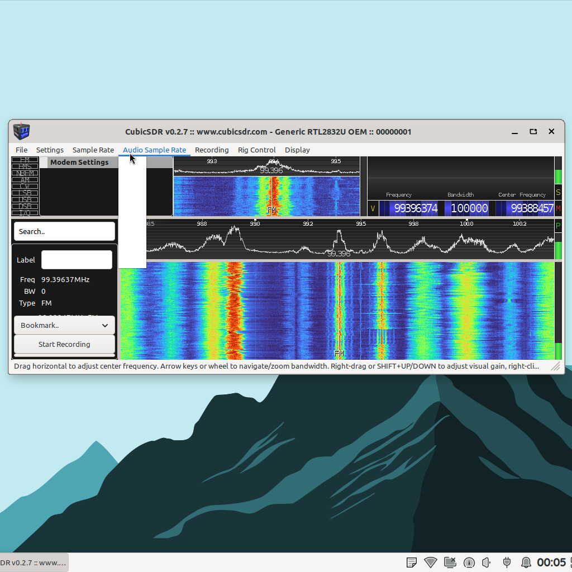572x572 pixels.
Task: Expand the Bookmark.. dropdown
Action: (64, 325)
